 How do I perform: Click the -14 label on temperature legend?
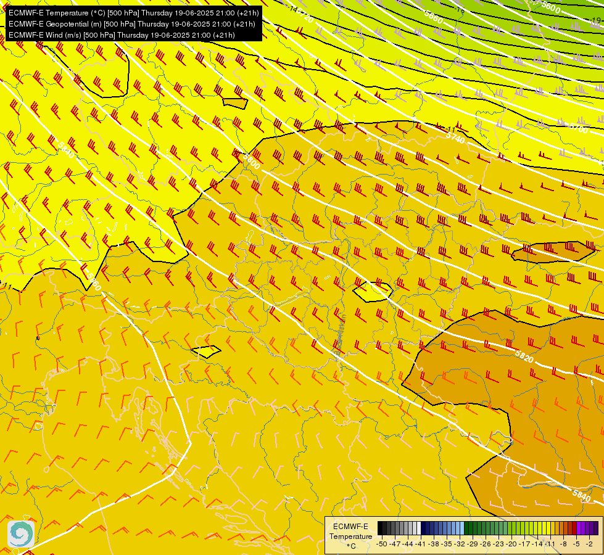(537, 545)
